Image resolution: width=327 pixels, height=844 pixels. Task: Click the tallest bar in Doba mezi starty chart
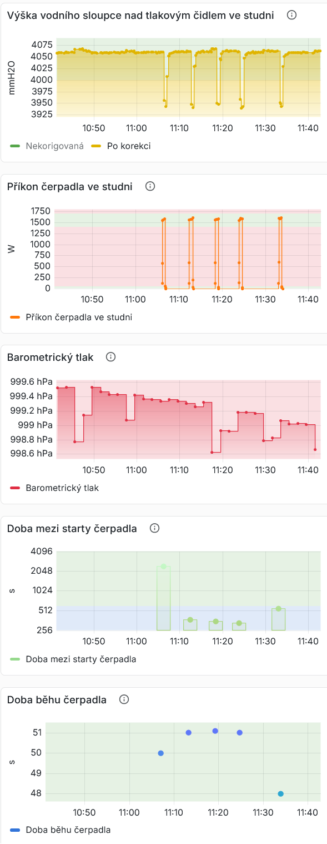[163, 598]
